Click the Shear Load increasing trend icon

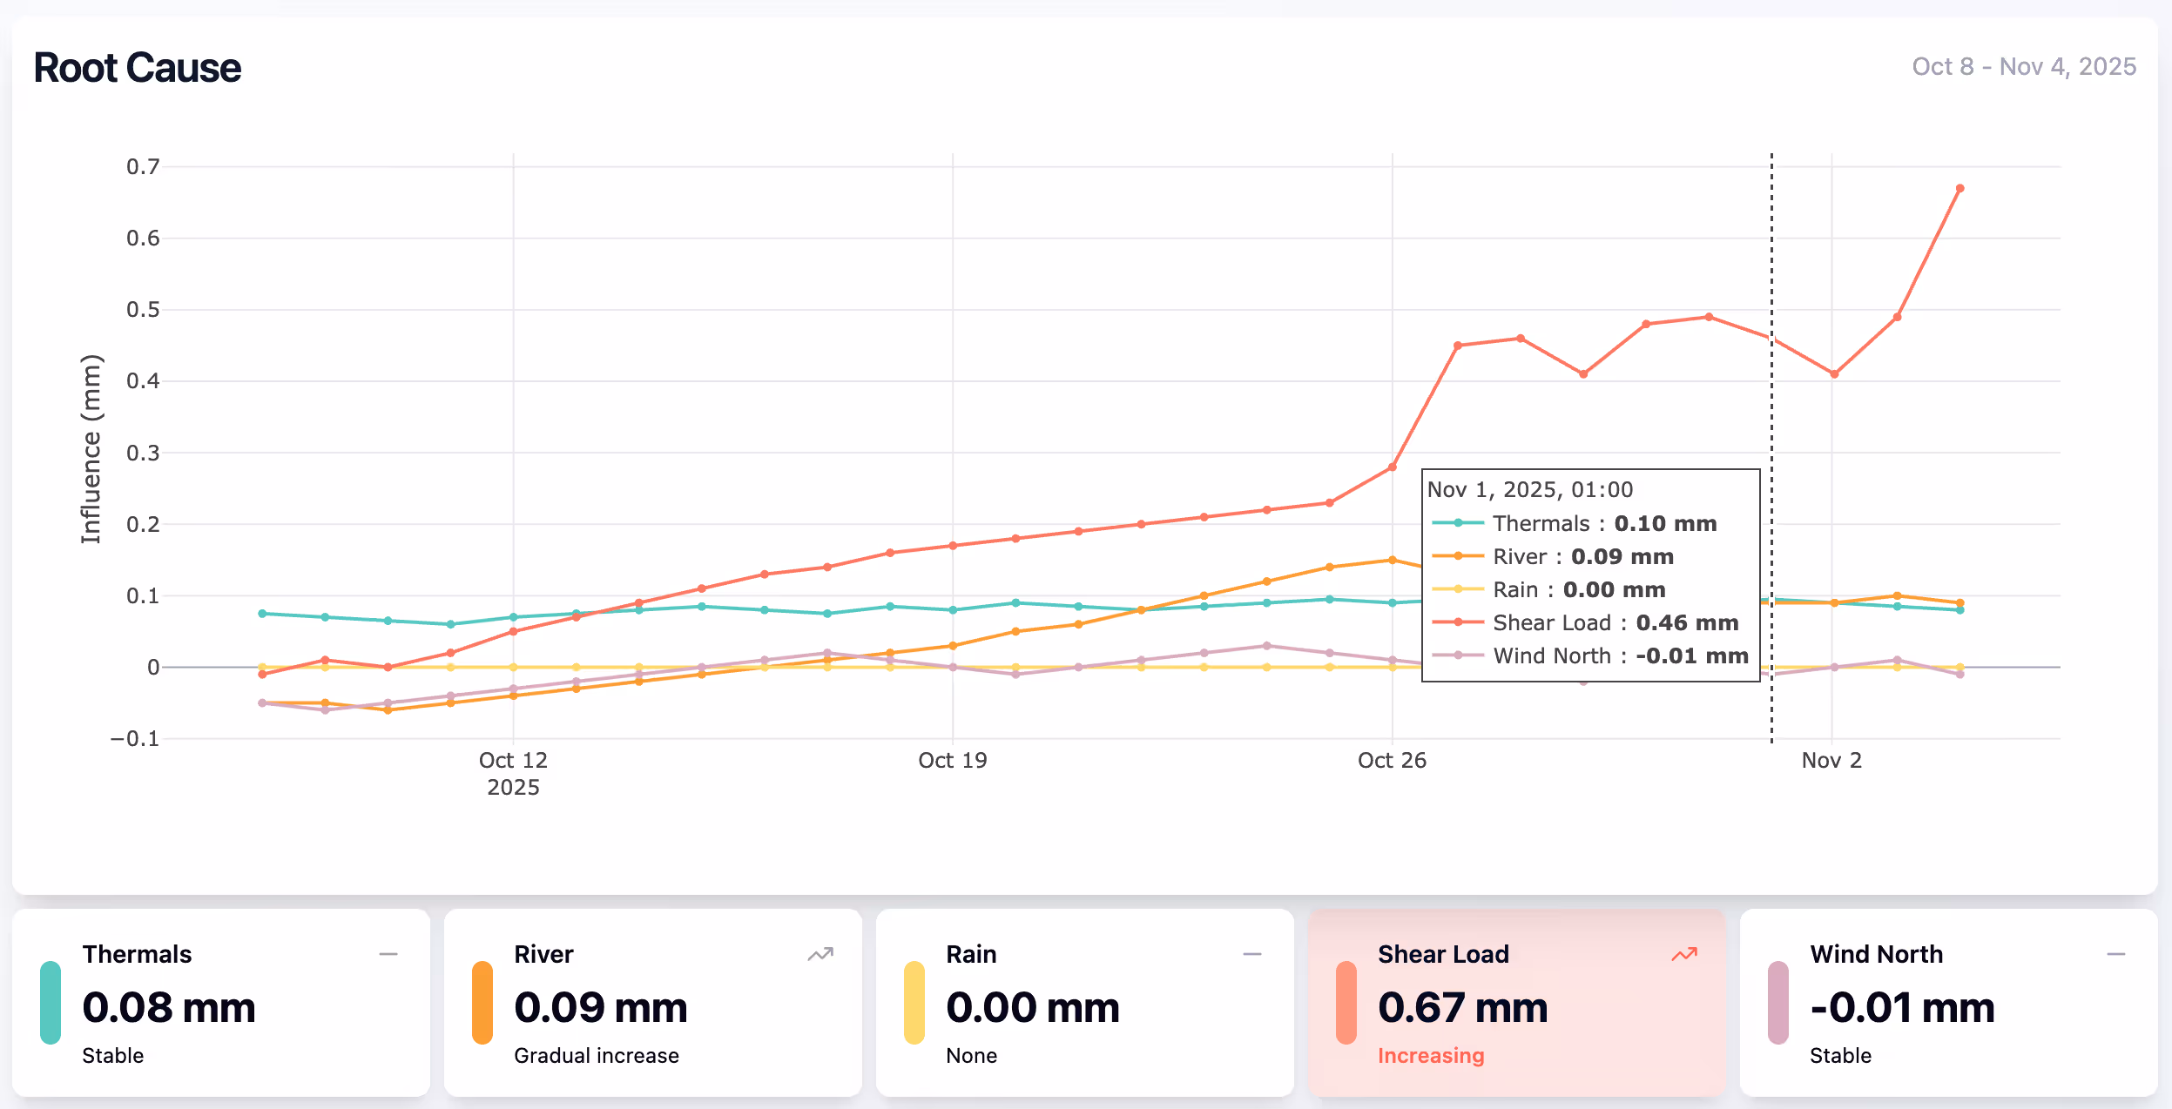[1684, 955]
